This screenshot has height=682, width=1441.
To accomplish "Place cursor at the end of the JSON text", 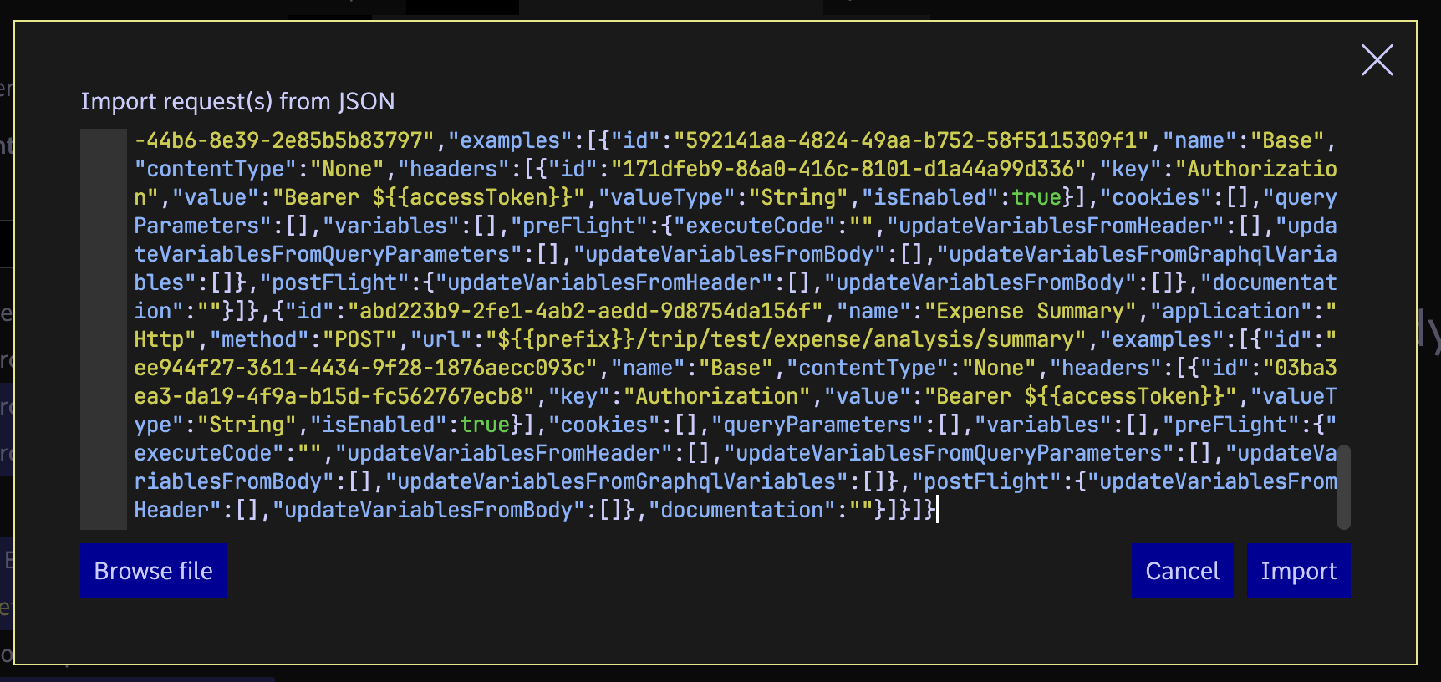I will (937, 511).
